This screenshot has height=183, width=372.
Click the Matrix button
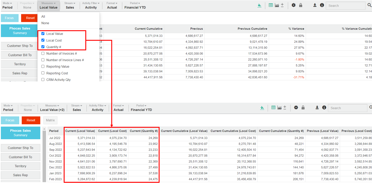coord(50,120)
